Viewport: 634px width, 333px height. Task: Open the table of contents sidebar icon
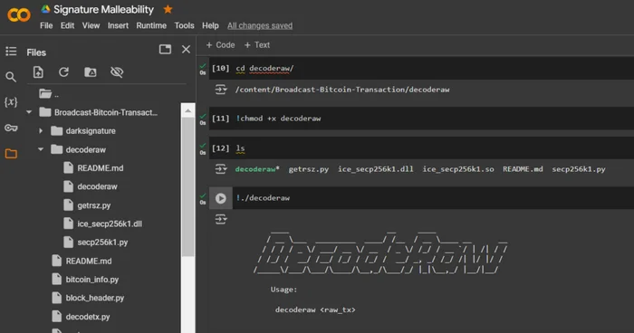pos(11,52)
